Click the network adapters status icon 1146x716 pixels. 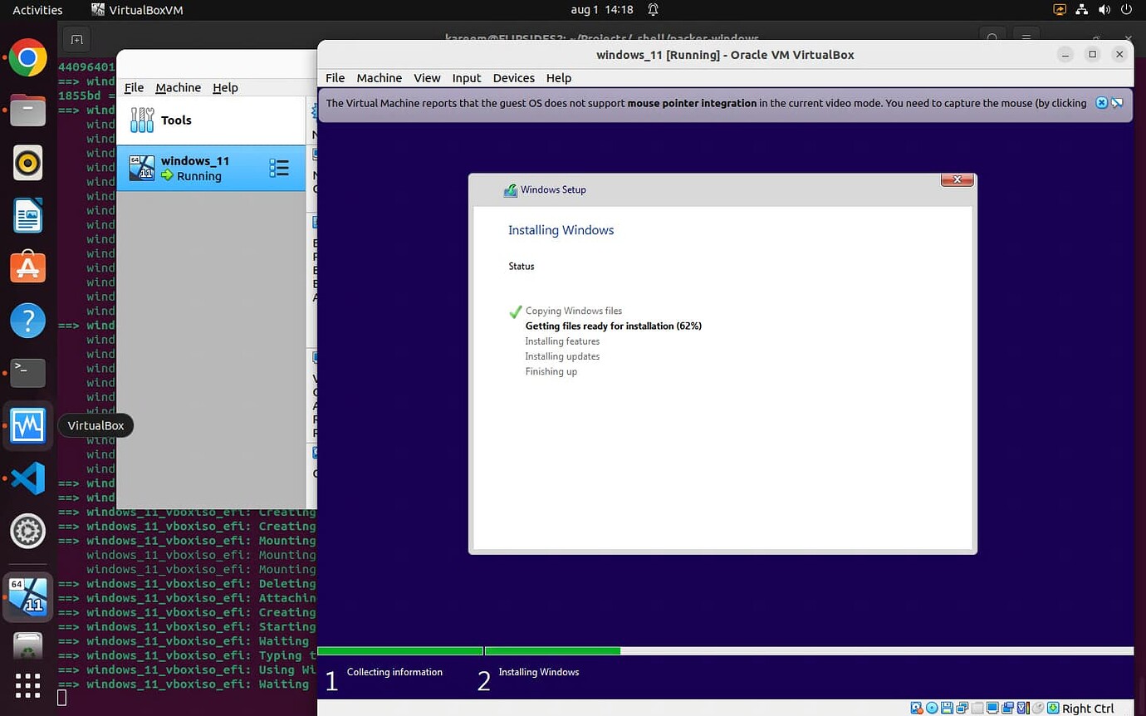coord(962,708)
